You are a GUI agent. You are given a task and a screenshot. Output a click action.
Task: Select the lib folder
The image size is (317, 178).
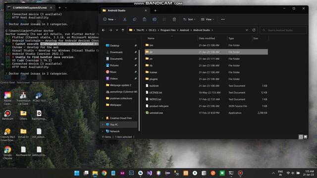[206, 65]
